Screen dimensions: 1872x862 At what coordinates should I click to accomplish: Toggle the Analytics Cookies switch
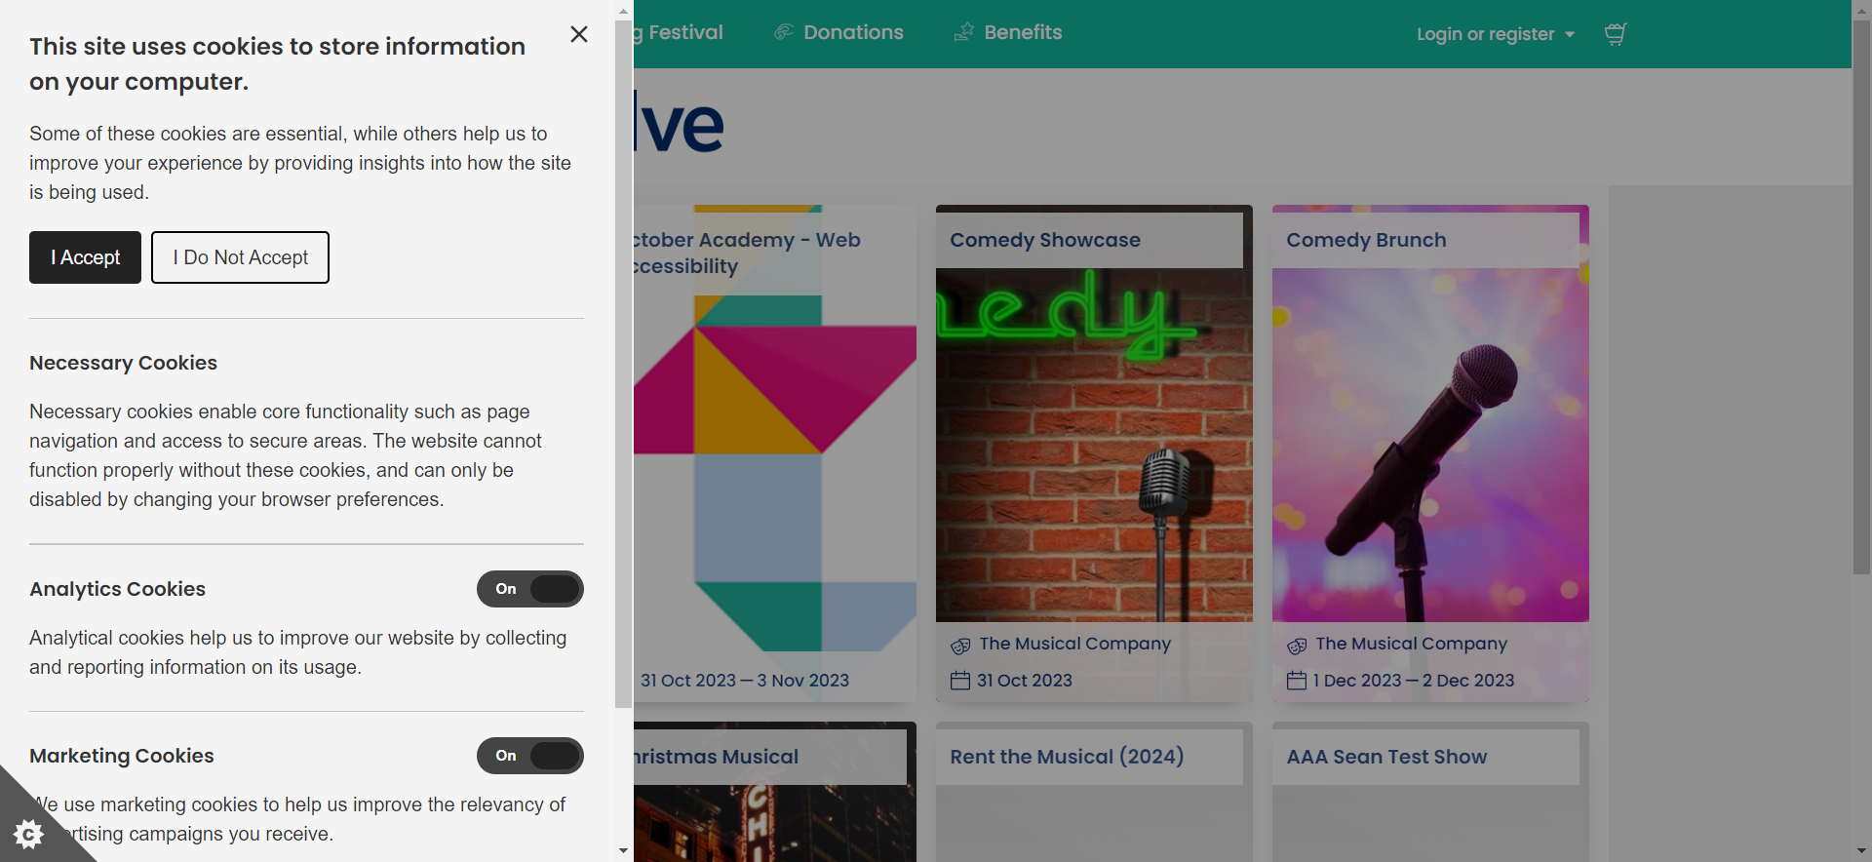pyautogui.click(x=530, y=589)
